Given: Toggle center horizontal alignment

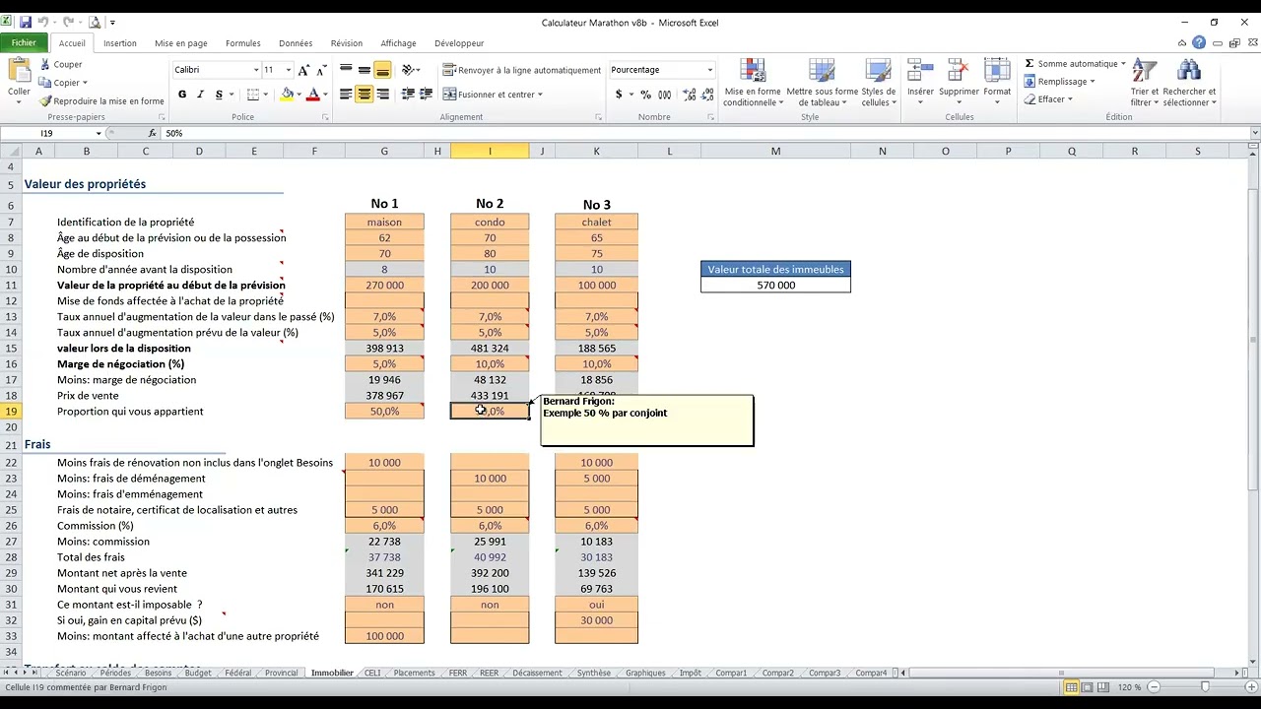Looking at the screenshot, I should pos(365,95).
